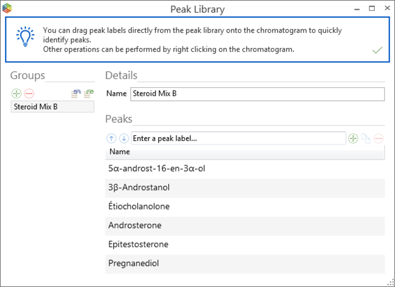Screen dimensions: 395x287
Task: Click the Name column header
Action: (245, 152)
